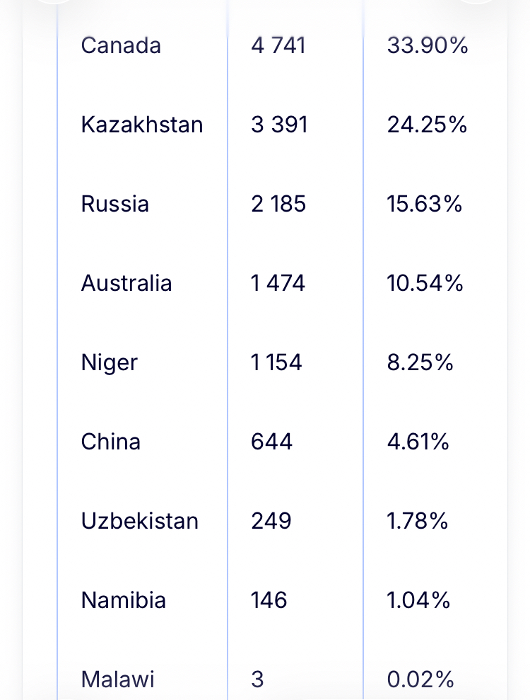Tap the 8.25% share for Niger

click(420, 362)
